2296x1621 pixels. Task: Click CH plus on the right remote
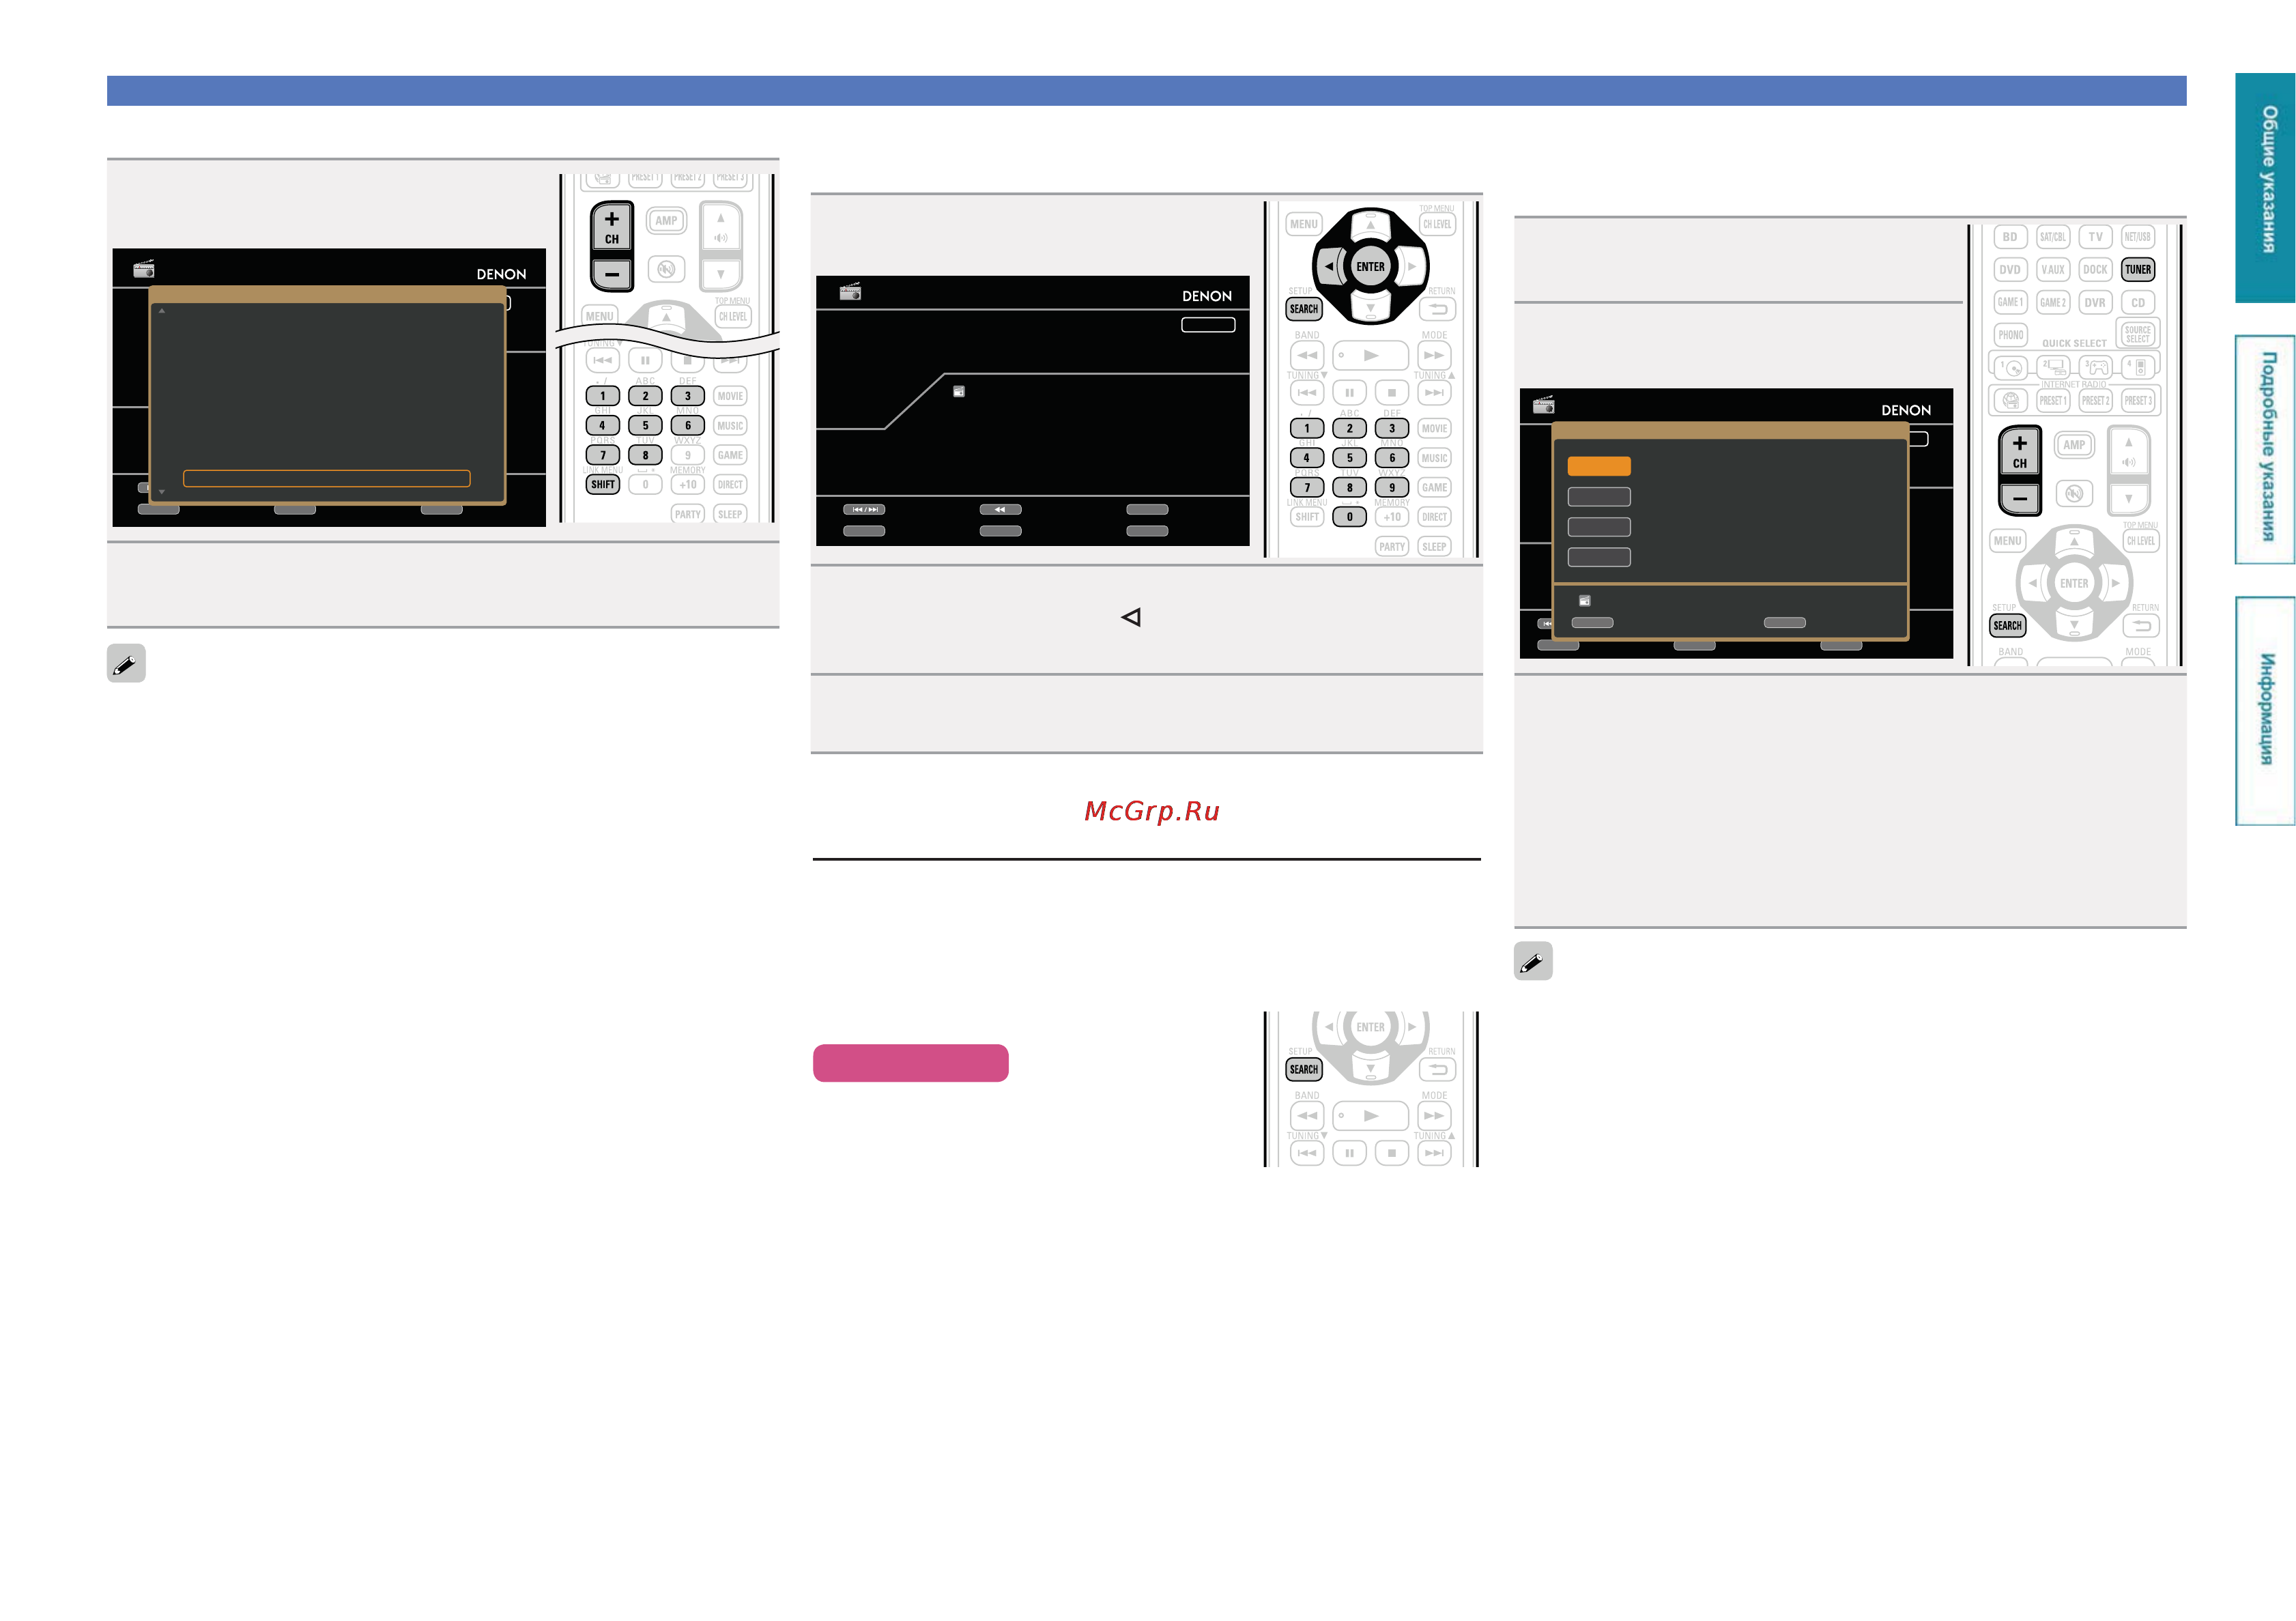pyautogui.click(x=2019, y=451)
